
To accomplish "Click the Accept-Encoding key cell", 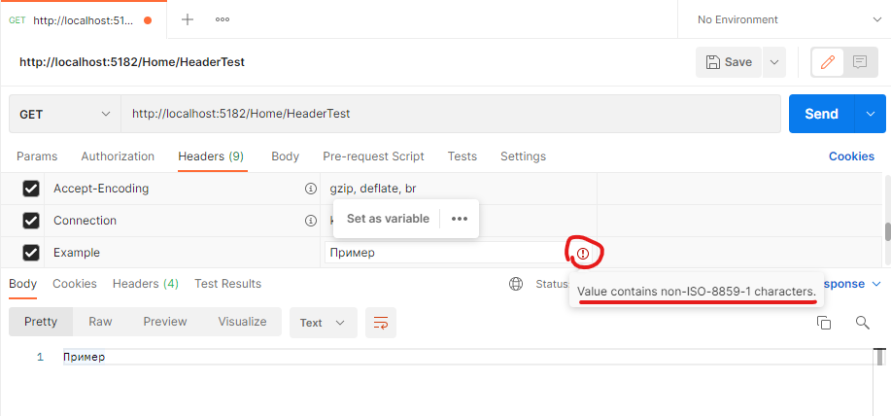I will tap(183, 189).
